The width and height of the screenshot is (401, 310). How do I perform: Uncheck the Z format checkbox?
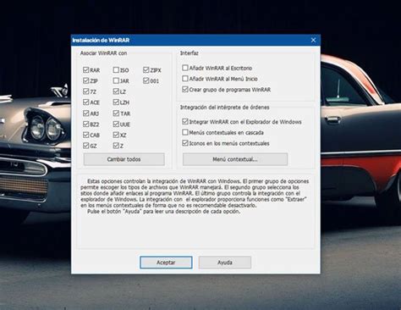coord(116,146)
